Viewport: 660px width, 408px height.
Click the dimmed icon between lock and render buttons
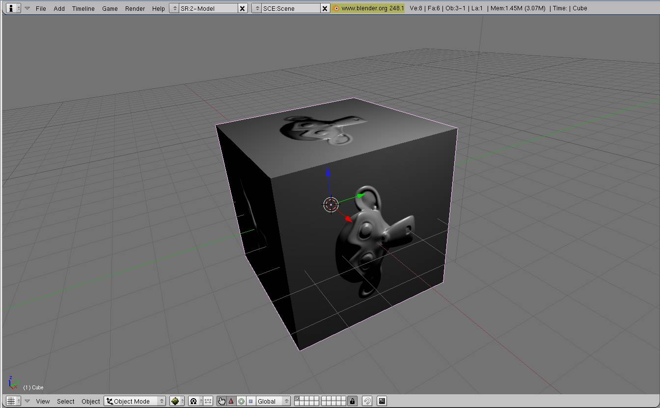tap(367, 401)
